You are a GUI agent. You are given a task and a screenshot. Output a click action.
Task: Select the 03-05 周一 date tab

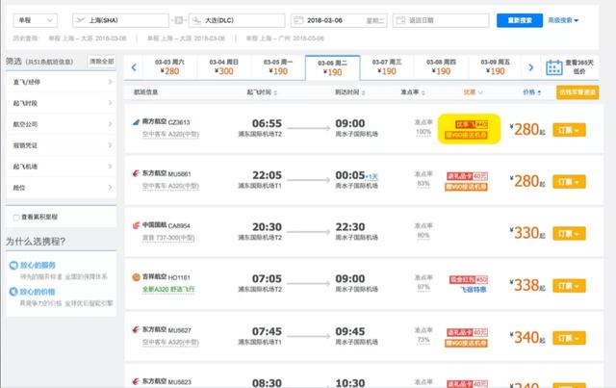(x=278, y=67)
